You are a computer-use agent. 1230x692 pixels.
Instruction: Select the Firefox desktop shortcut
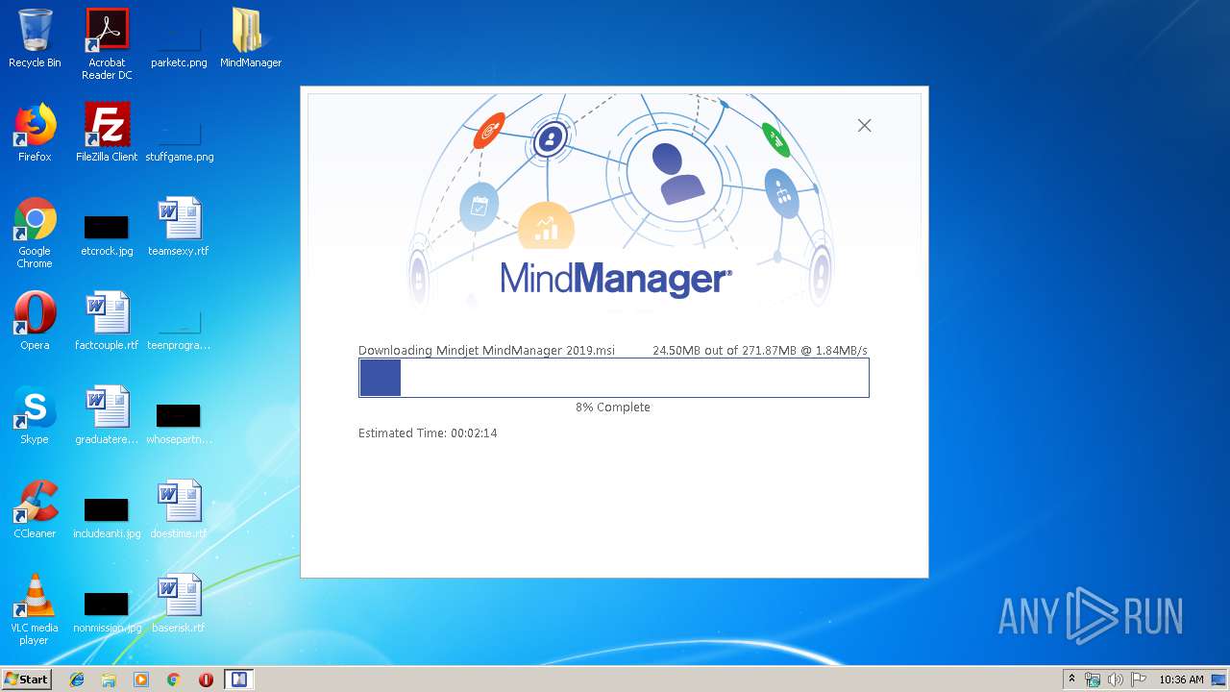[x=35, y=133]
